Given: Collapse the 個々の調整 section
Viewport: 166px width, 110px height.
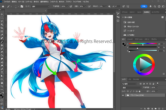Looking at the screenshot, I should pyautogui.click(x=123, y=17).
